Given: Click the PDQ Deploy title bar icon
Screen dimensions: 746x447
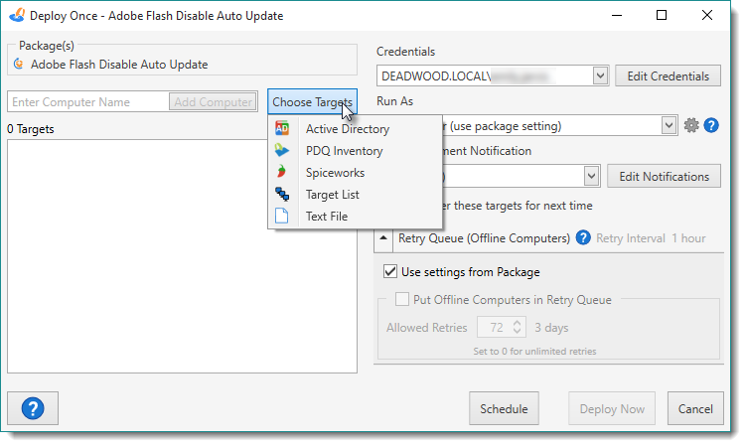Looking at the screenshot, I should [17, 15].
